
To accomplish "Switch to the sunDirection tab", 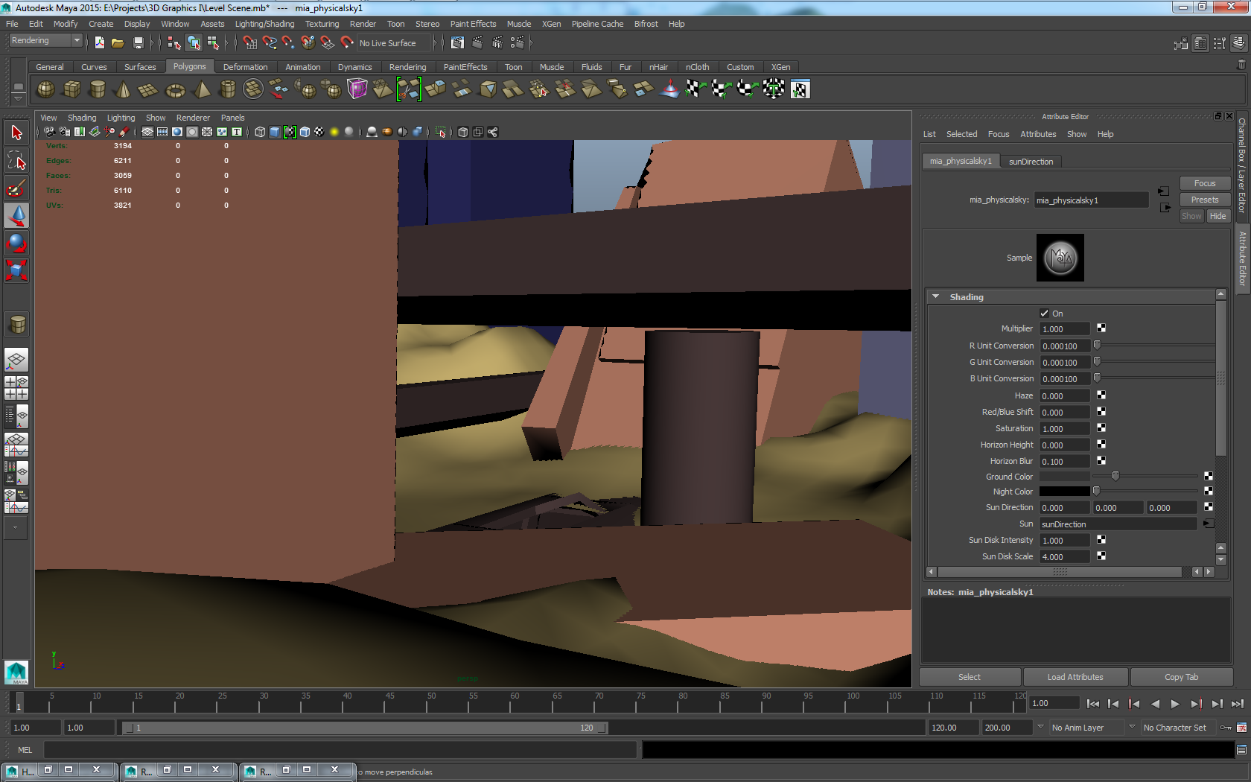I will click(1031, 162).
